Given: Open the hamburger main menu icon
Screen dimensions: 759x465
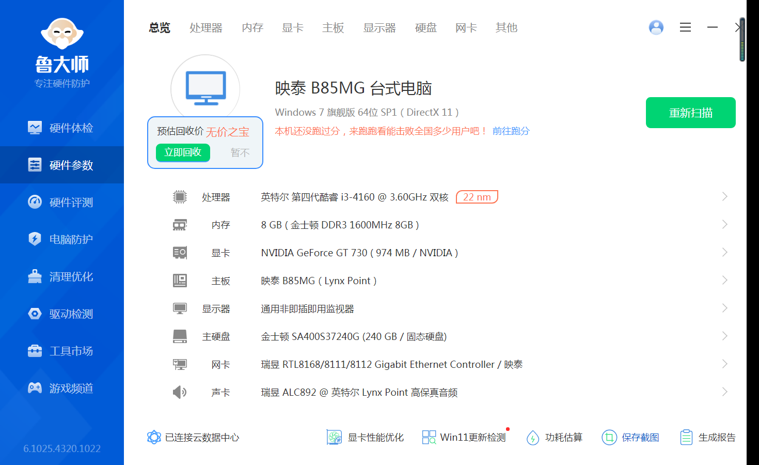Looking at the screenshot, I should pos(685,27).
